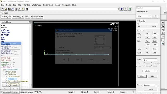Screen dimensions: 167x94
Task: Click Set in the Lines size row
Action: (147, 41)
